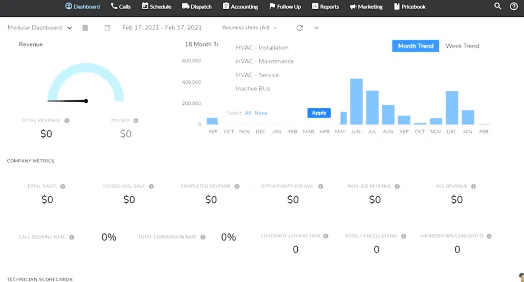Screen dimensions: 524x282
Task: Click Total Revenue info icon
Action: pos(67,121)
